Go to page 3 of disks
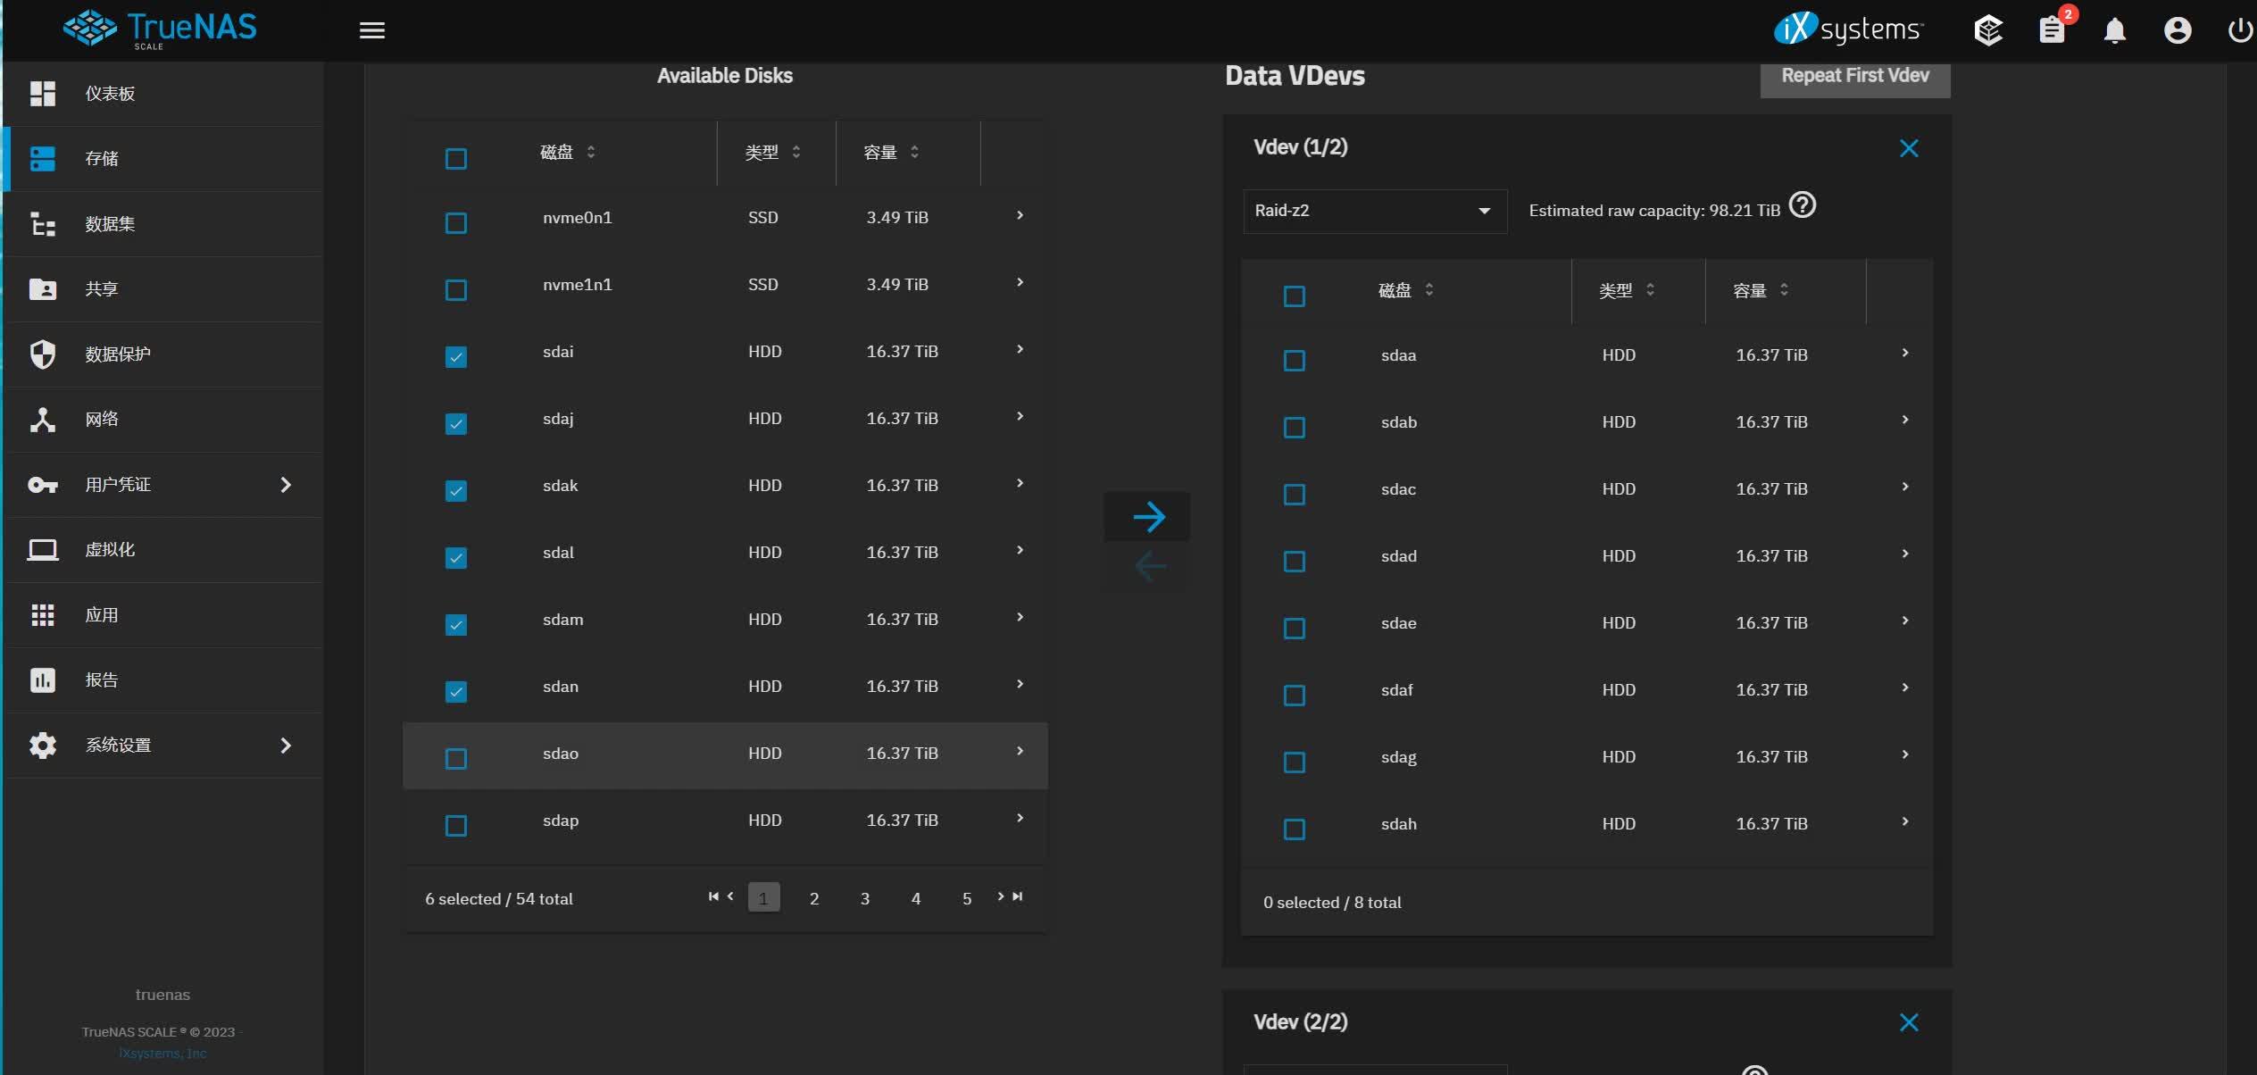Image resolution: width=2257 pixels, height=1075 pixels. [864, 898]
